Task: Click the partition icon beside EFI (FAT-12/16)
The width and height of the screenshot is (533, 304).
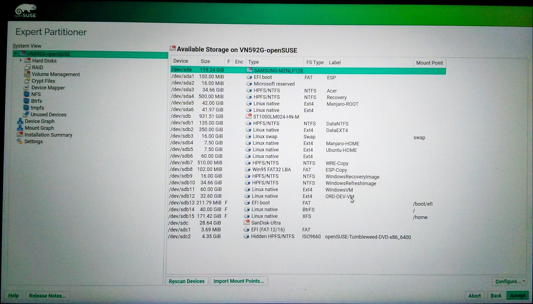Action: click(x=247, y=229)
